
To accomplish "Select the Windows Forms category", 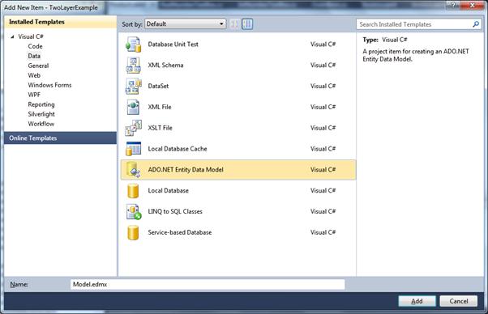I will tap(49, 85).
